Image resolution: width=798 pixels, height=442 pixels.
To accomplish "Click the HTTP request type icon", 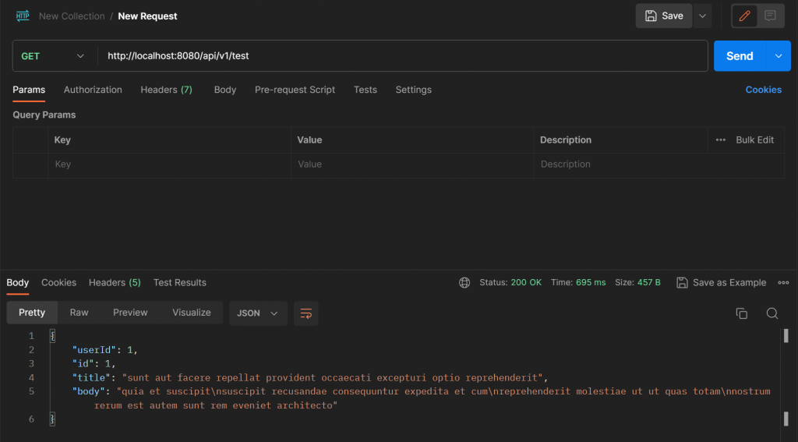I will (23, 16).
